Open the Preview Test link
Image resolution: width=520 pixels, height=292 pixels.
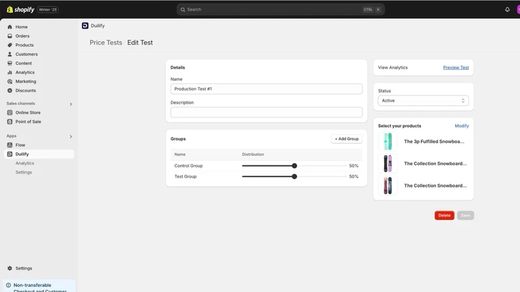pyautogui.click(x=456, y=67)
